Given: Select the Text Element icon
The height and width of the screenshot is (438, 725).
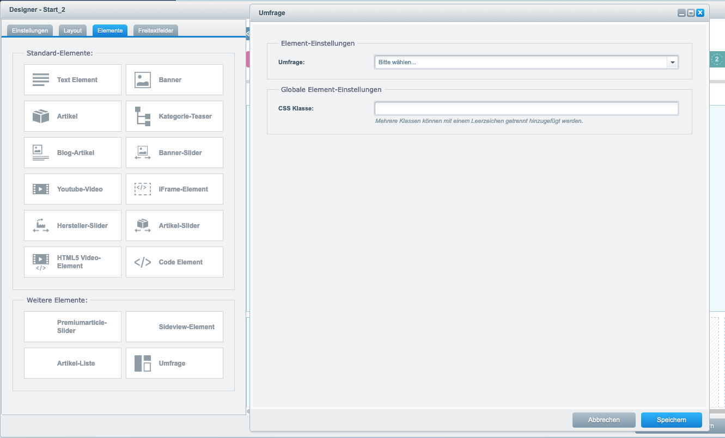Looking at the screenshot, I should click(x=41, y=80).
